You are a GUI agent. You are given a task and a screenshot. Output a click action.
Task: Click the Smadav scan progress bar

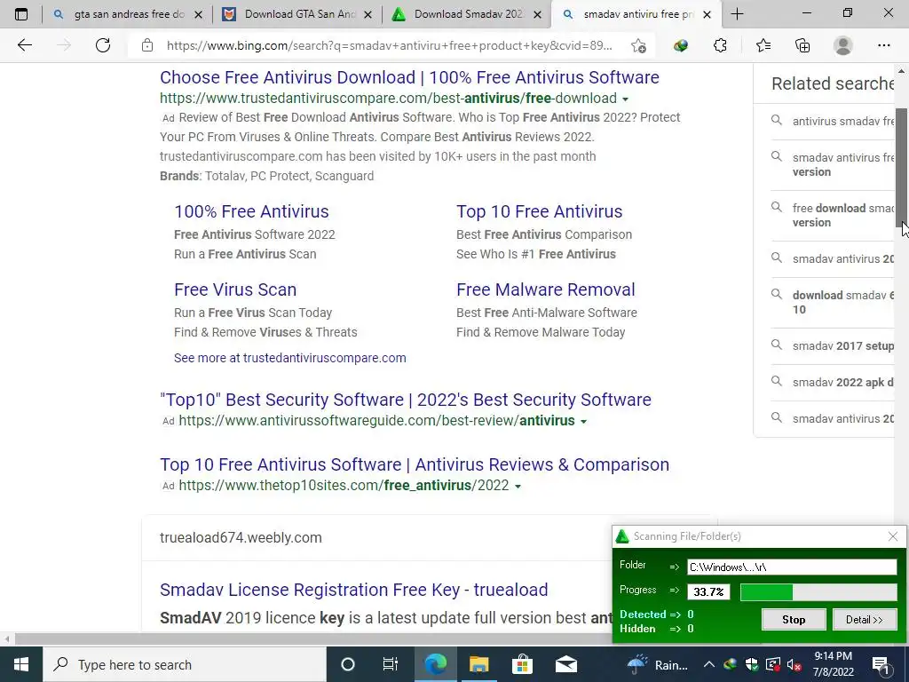click(818, 591)
